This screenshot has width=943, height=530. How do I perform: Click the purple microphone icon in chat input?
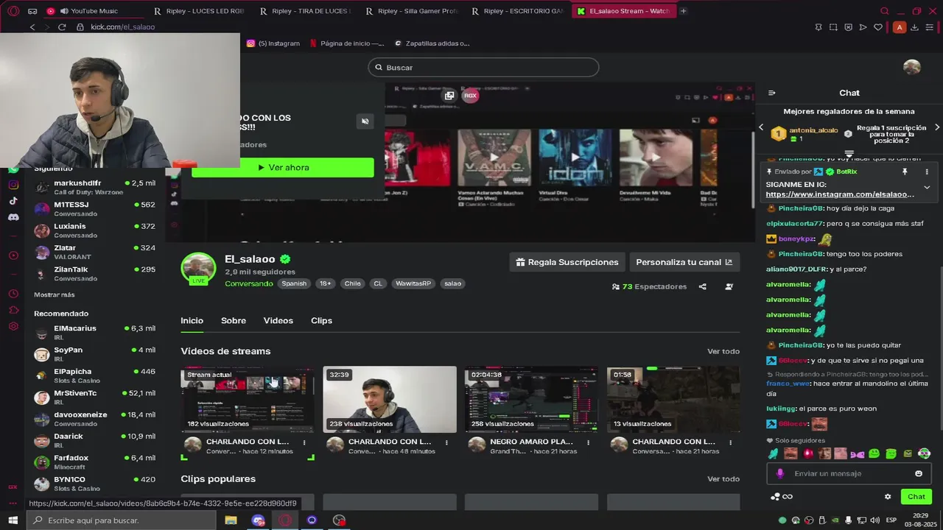779,473
